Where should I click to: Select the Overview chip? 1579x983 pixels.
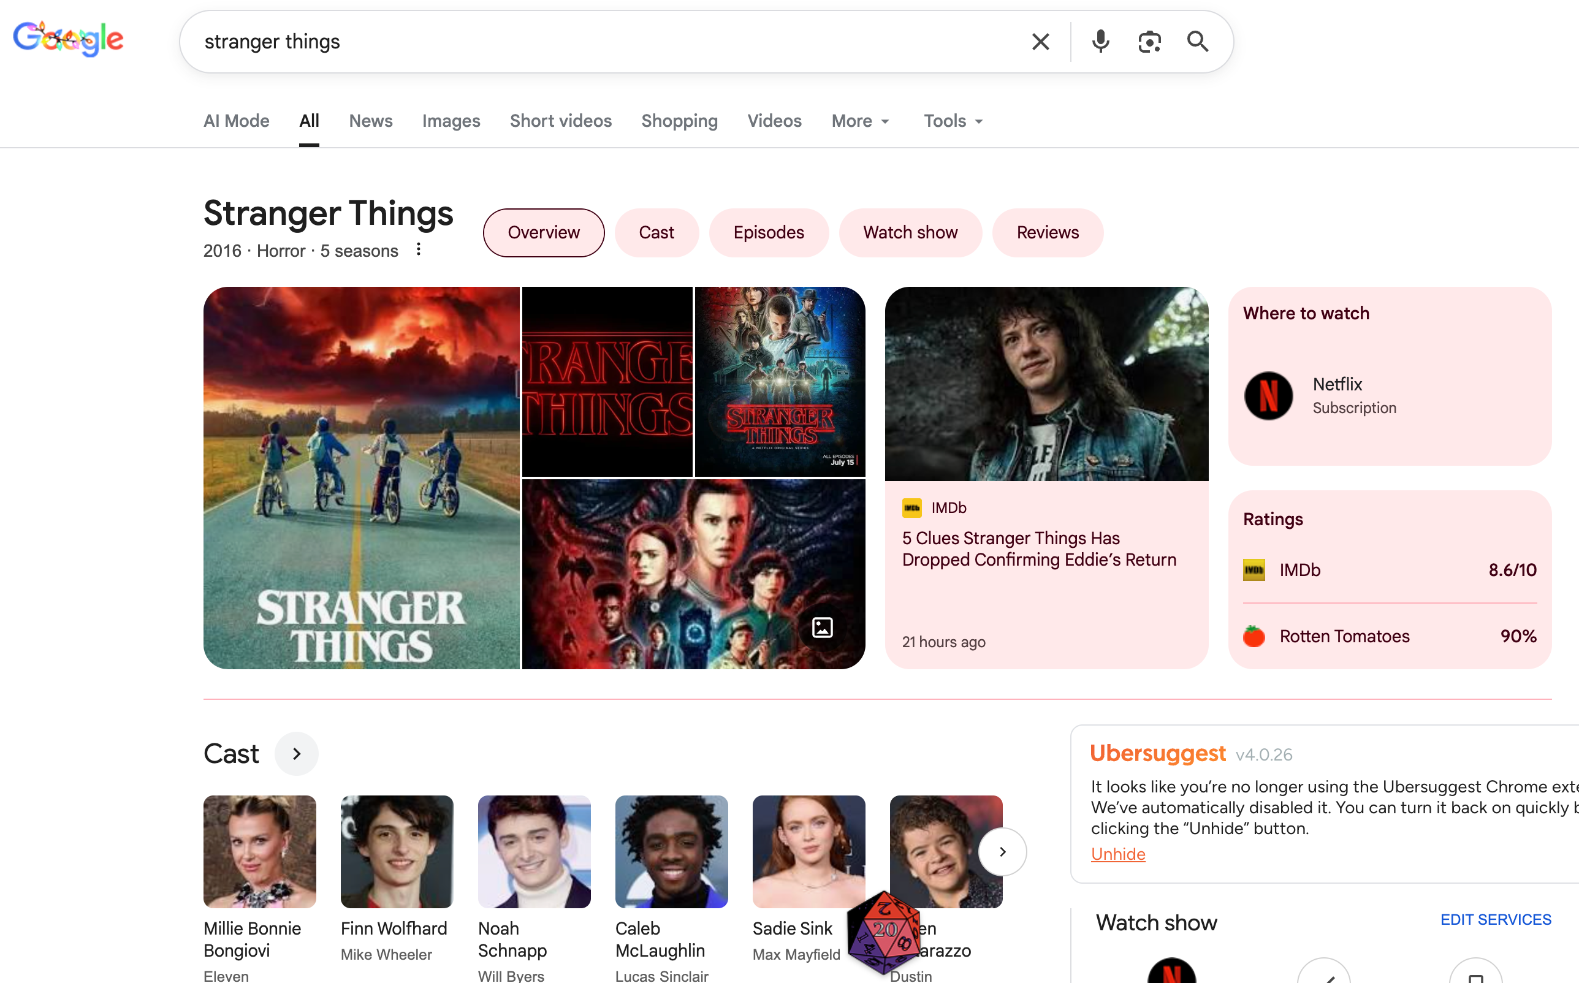544,233
